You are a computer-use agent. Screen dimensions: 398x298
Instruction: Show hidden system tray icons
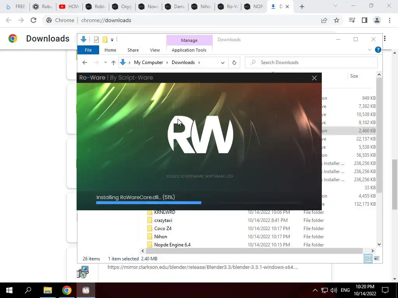click(x=315, y=290)
